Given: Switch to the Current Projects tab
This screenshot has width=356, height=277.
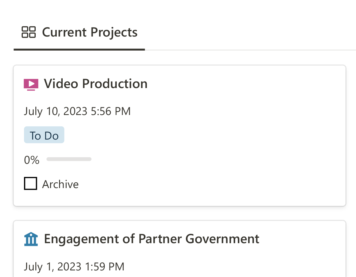Looking at the screenshot, I should click(89, 32).
